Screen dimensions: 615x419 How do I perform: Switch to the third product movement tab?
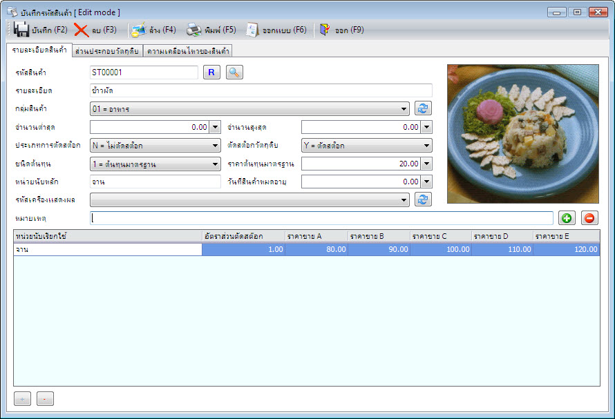pyautogui.click(x=188, y=51)
